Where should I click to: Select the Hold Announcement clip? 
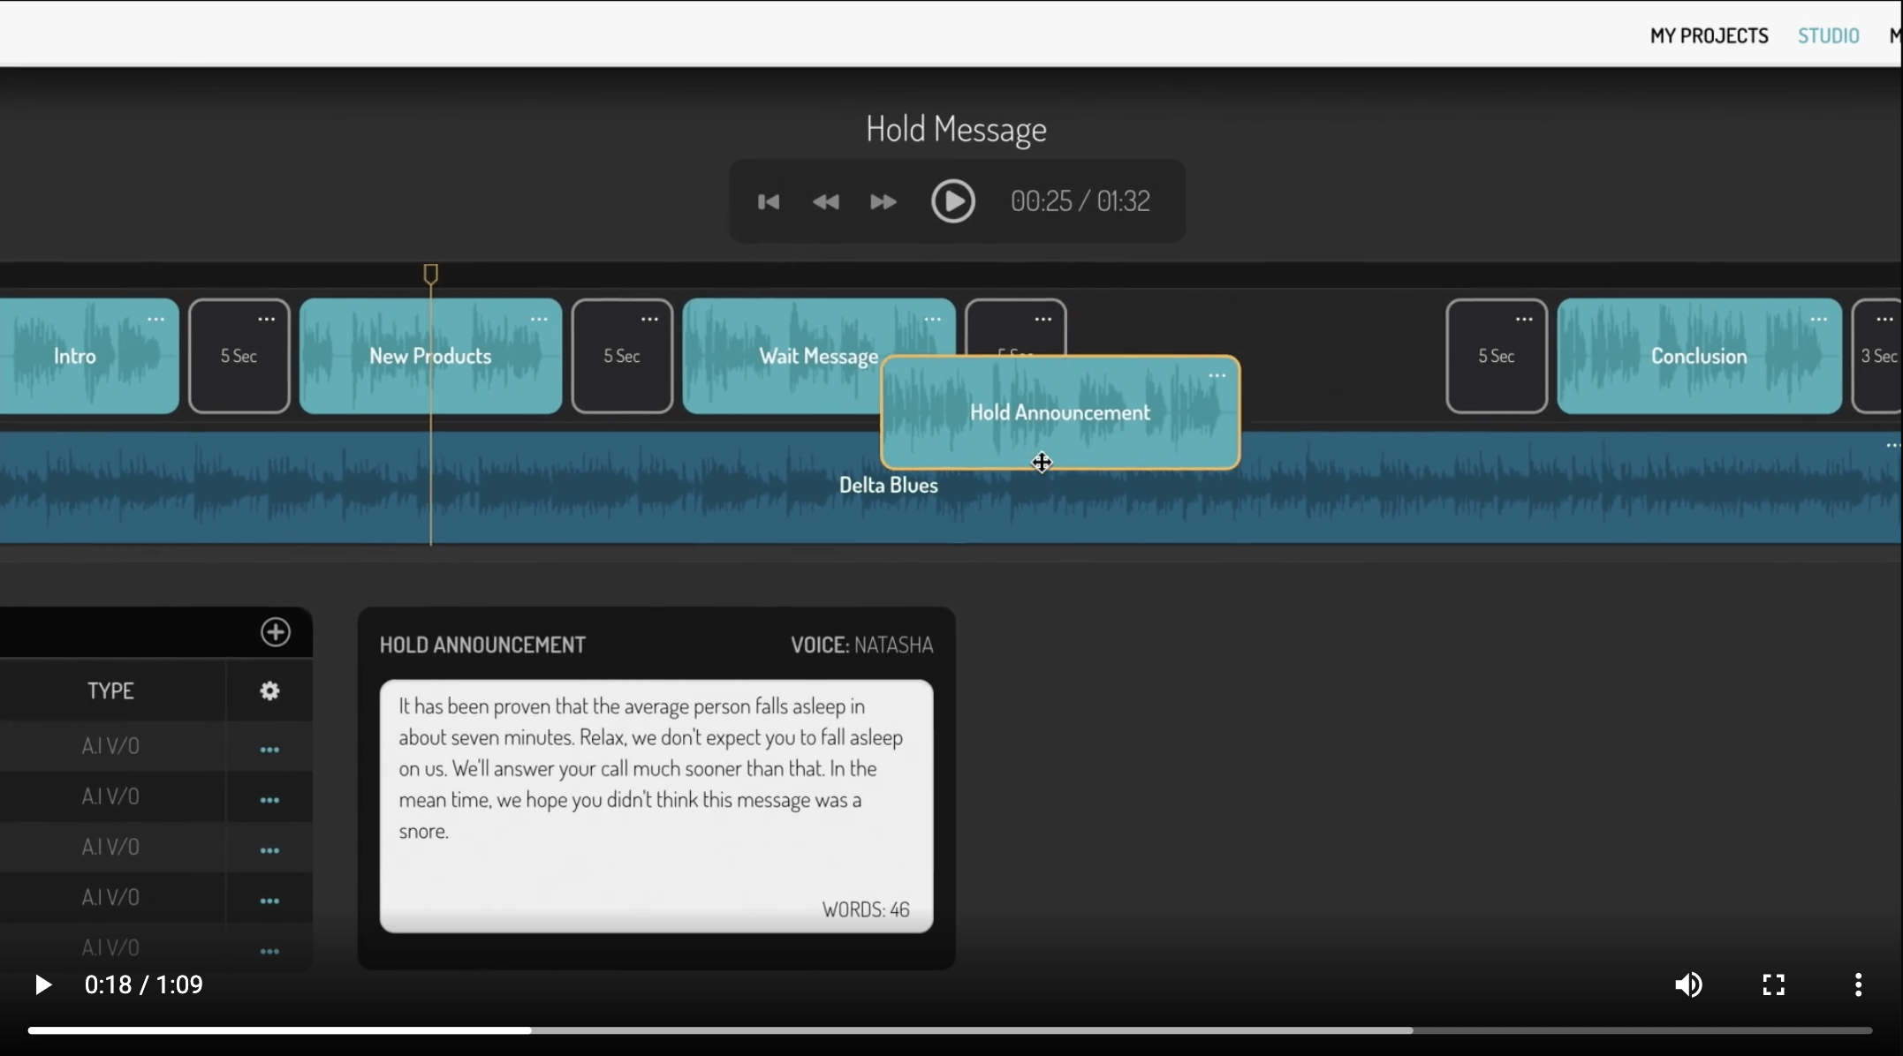click(1060, 412)
